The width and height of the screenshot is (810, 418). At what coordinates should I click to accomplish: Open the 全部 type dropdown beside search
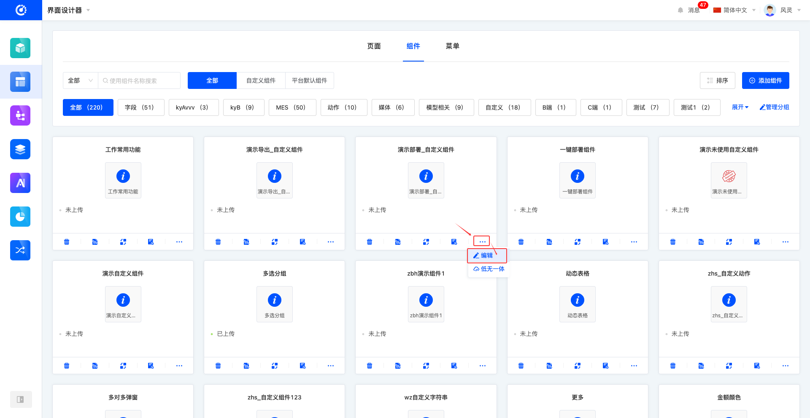(x=80, y=80)
